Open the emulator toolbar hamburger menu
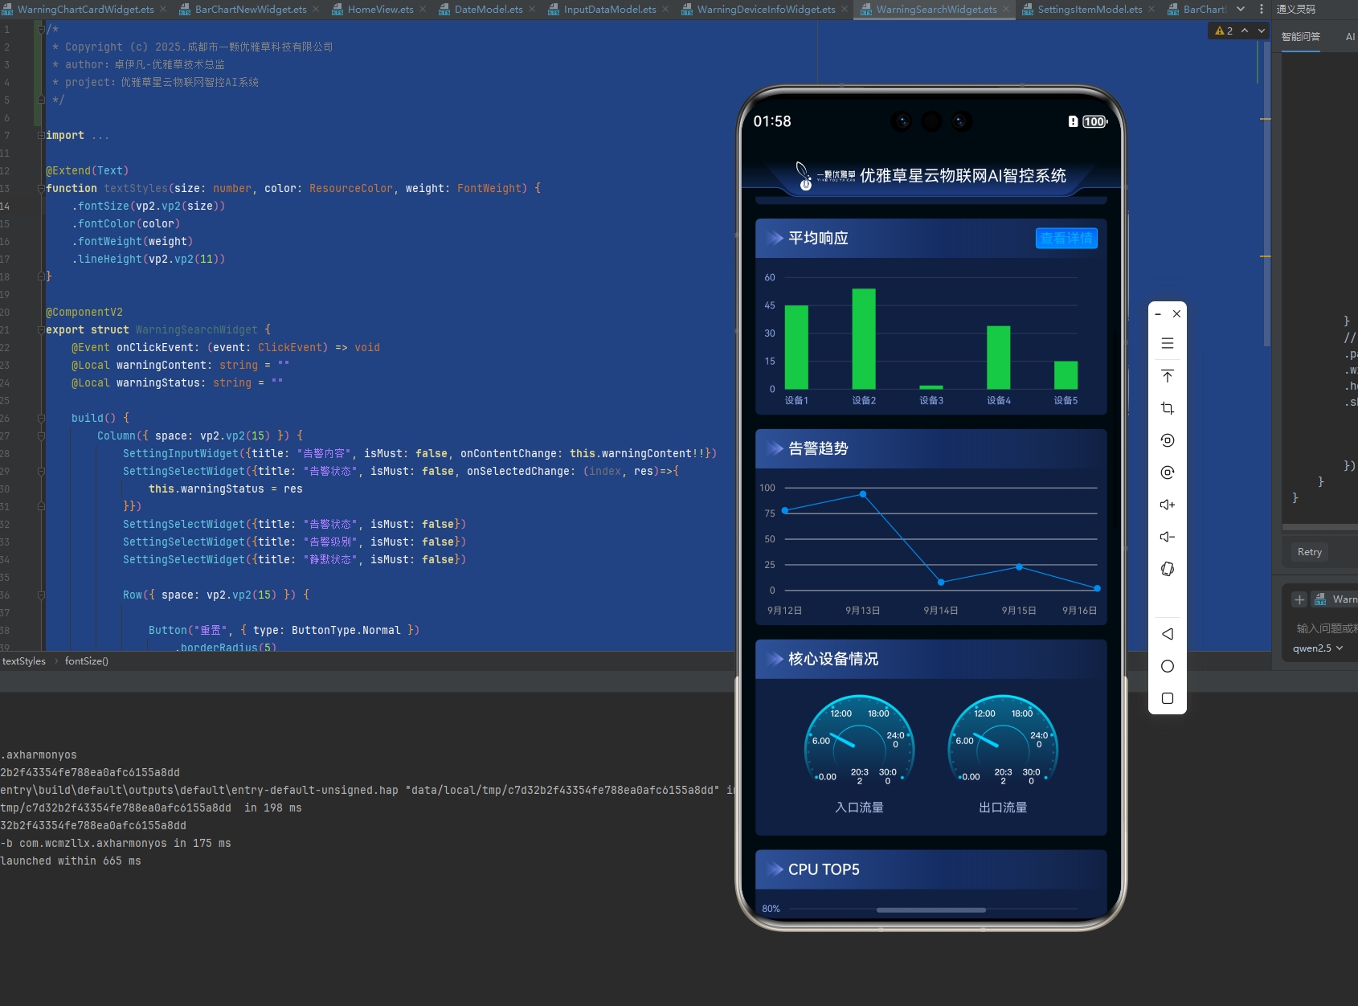Screen dimensions: 1358x1006 1168,343
